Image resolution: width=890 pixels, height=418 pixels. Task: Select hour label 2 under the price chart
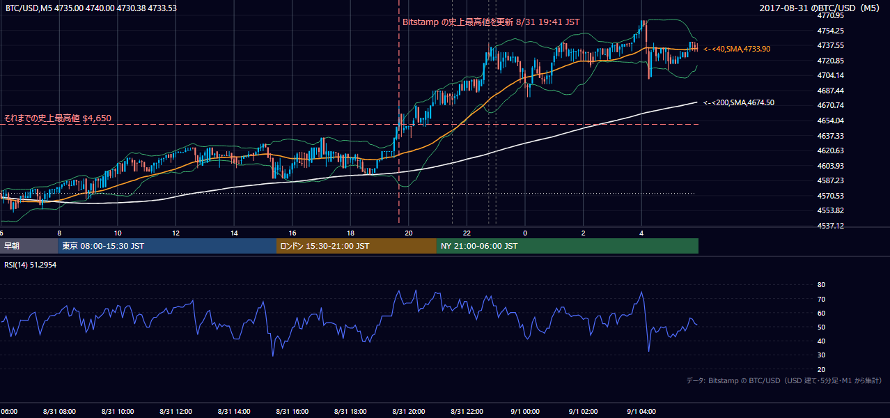click(583, 233)
